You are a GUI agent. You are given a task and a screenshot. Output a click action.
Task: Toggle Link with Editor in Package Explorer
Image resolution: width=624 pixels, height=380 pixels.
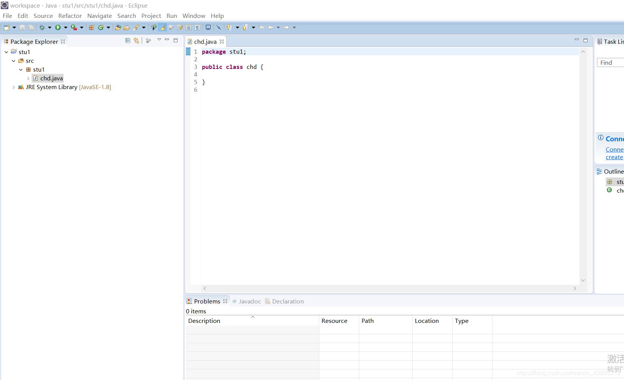136,40
